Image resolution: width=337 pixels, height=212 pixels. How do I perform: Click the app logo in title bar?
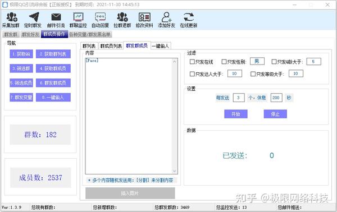(4, 4)
